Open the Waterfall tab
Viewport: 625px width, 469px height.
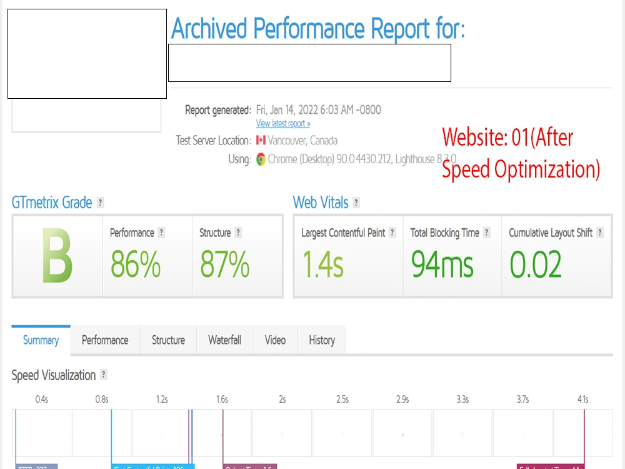[225, 340]
